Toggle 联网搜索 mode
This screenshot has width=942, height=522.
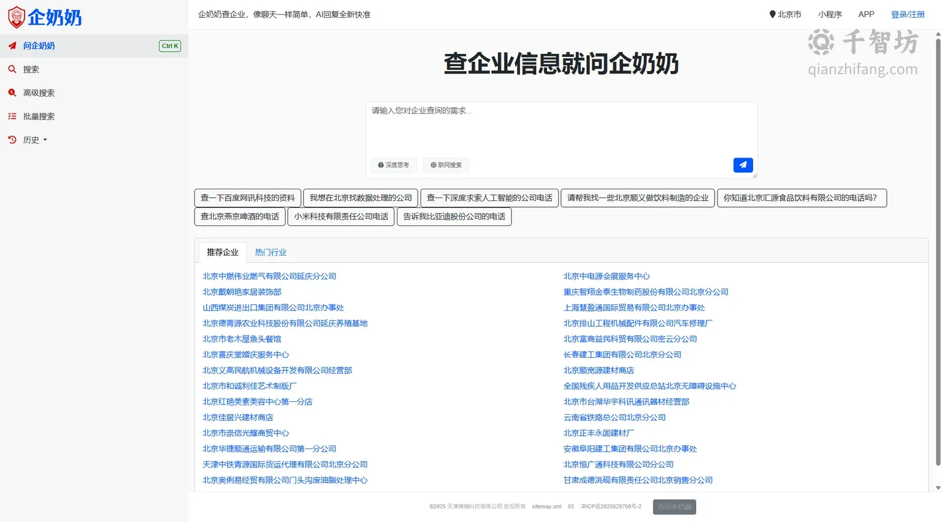[x=446, y=165]
